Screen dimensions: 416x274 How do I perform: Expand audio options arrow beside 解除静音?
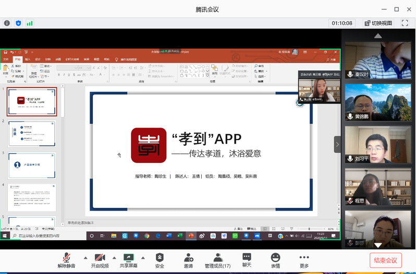(x=85, y=257)
